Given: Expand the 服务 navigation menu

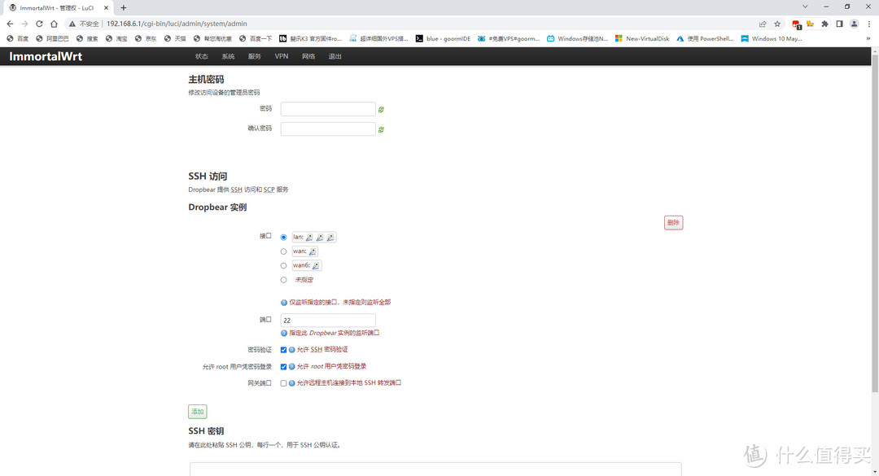Looking at the screenshot, I should pos(255,56).
